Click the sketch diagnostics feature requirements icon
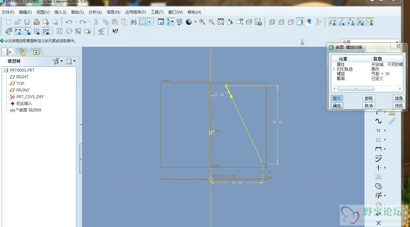410x227 pixels. pos(88,31)
